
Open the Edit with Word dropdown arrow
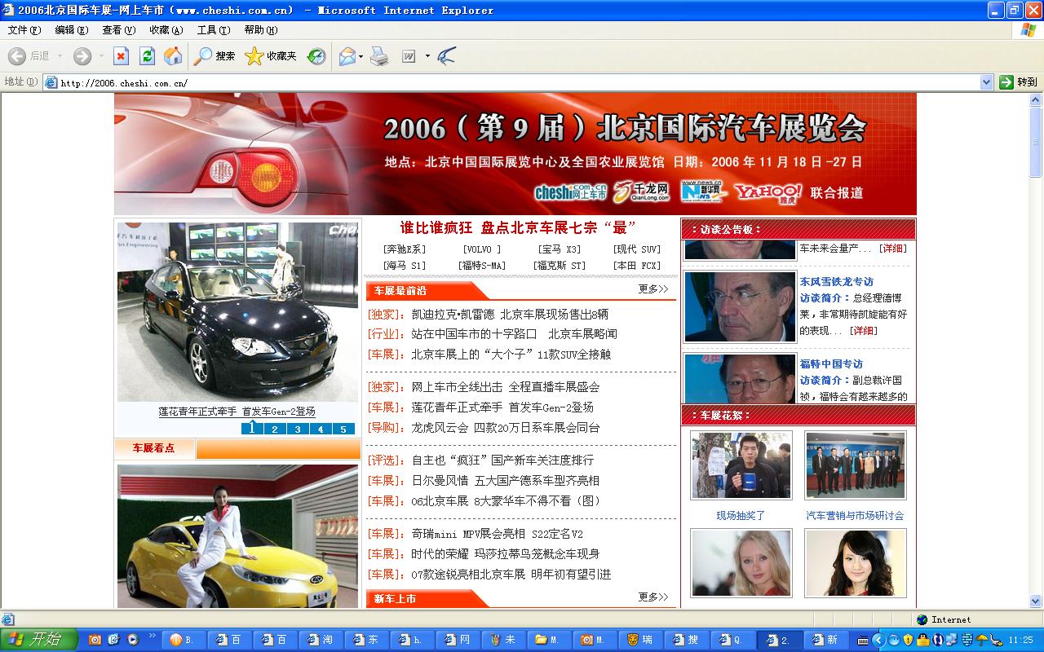coord(427,56)
